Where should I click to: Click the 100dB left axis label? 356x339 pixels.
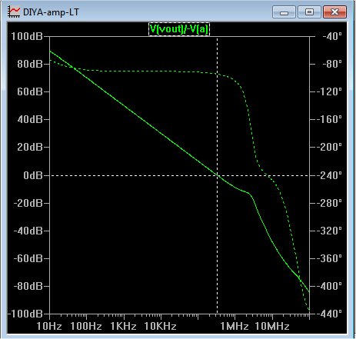[x=27, y=36]
